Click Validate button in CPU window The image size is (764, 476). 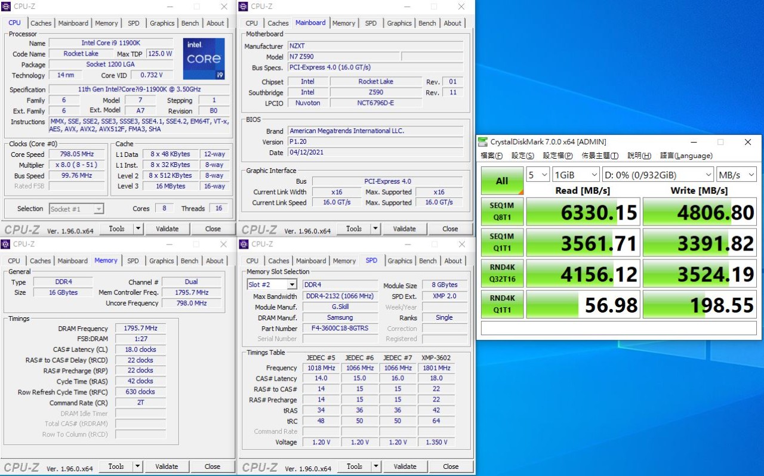coord(167,228)
